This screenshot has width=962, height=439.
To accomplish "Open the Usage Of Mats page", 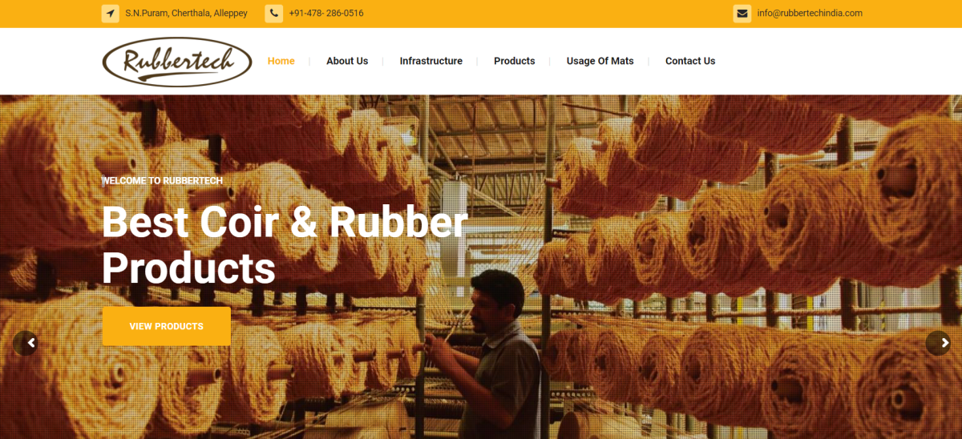I will (x=600, y=61).
